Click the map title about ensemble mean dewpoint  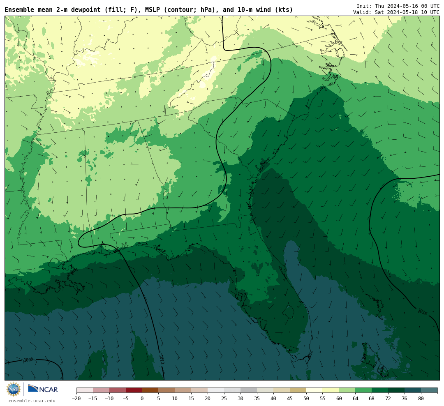pyautogui.click(x=149, y=9)
